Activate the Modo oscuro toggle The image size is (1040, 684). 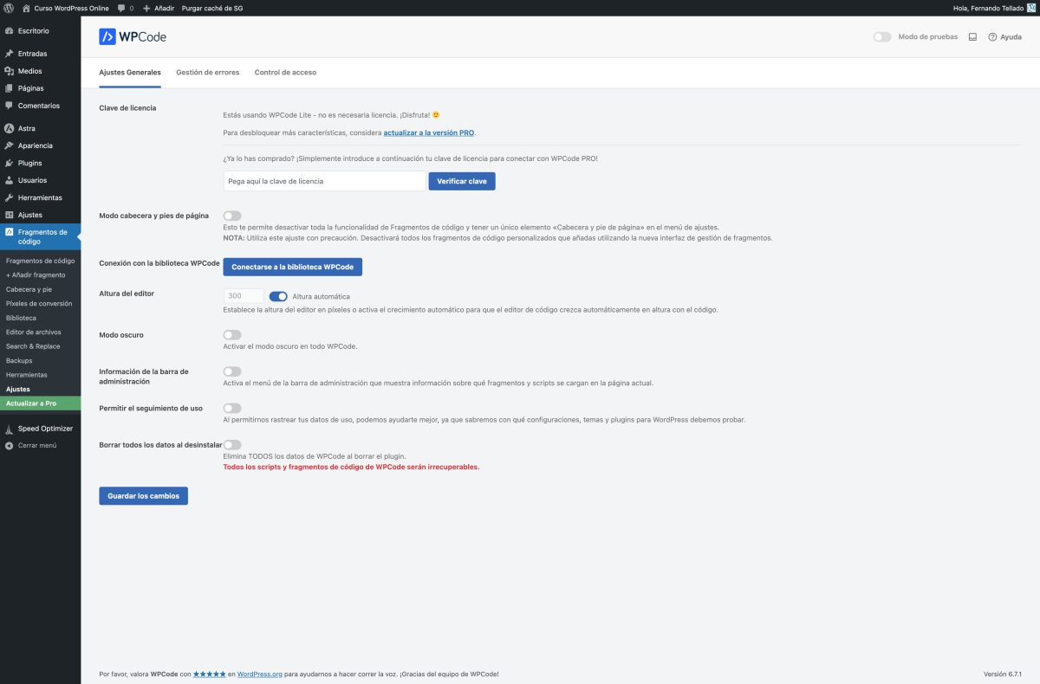point(231,334)
